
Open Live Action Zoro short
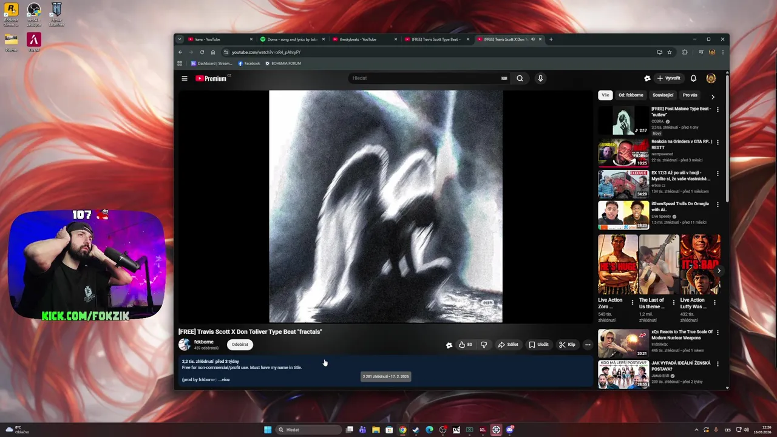click(x=618, y=265)
